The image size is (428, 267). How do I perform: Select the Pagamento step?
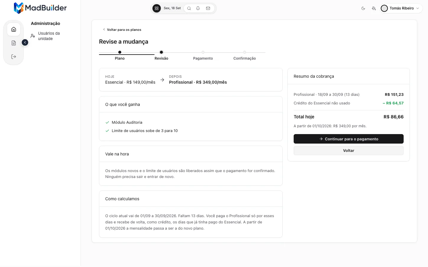(203, 56)
